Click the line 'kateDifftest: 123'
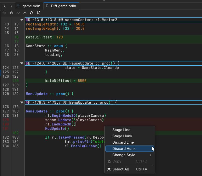The width and height of the screenshot is (202, 176). (x=44, y=37)
